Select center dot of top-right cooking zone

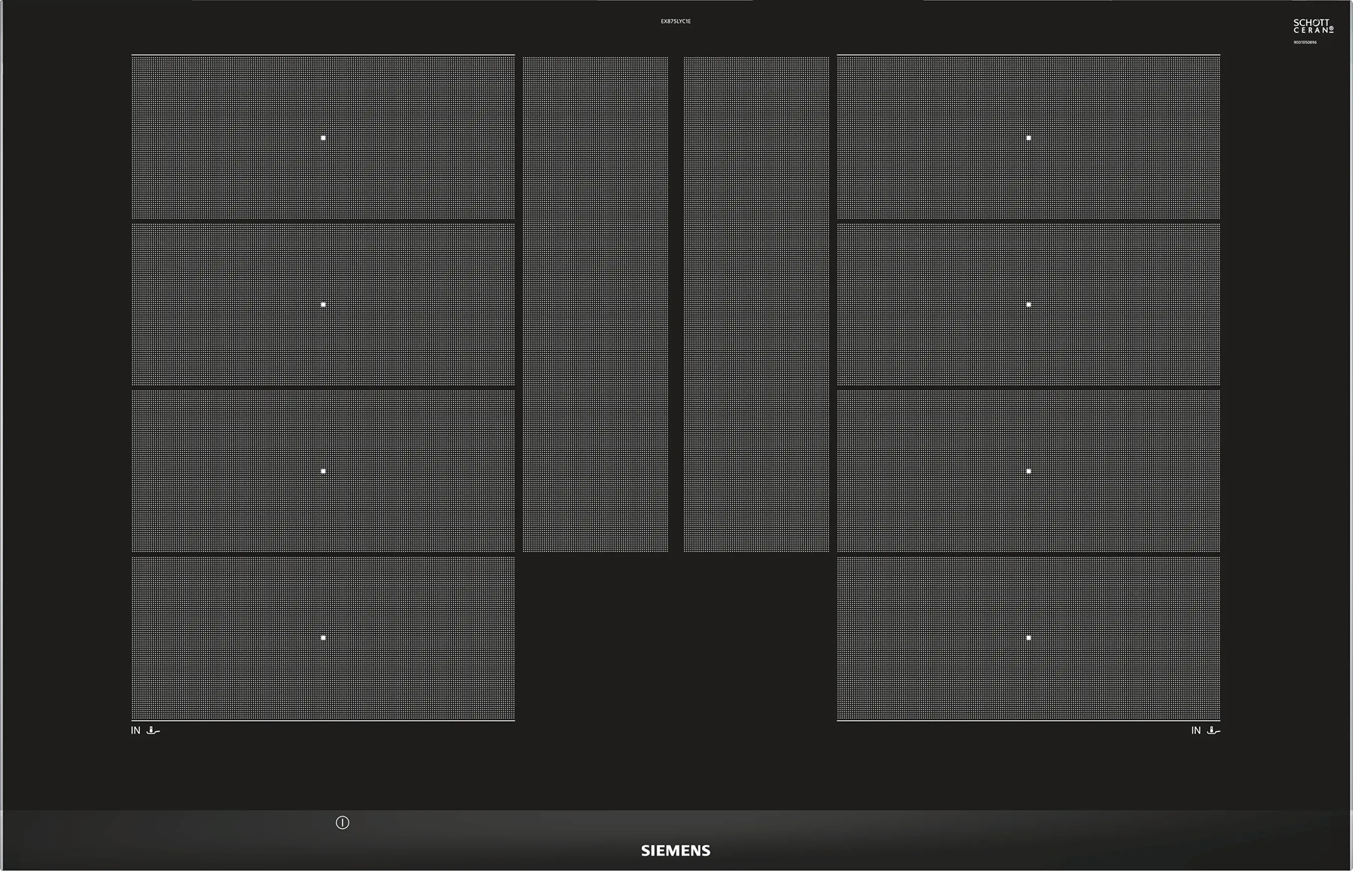point(1028,138)
